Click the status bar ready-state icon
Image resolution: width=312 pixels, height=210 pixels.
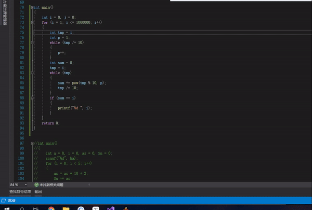[x=4, y=201]
